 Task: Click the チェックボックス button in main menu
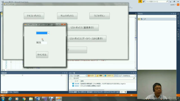[x=67, y=16]
